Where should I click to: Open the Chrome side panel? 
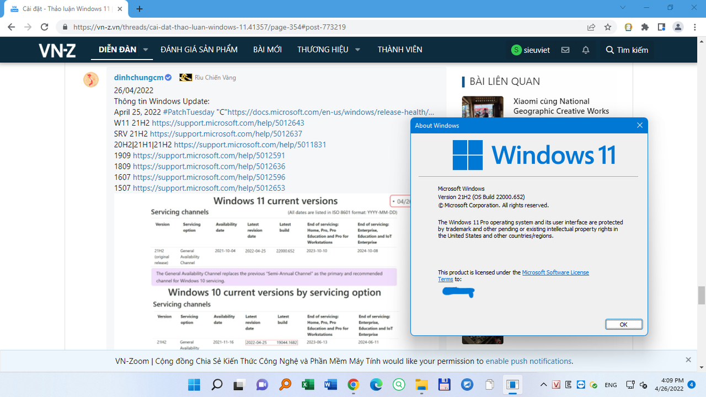(661, 27)
